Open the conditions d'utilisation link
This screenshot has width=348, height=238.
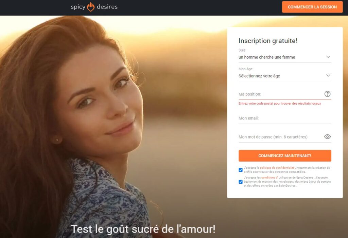(x=269, y=178)
